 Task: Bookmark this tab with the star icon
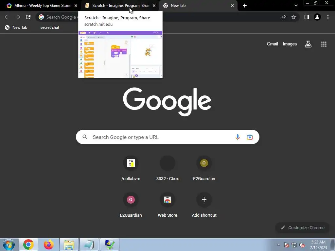294,17
